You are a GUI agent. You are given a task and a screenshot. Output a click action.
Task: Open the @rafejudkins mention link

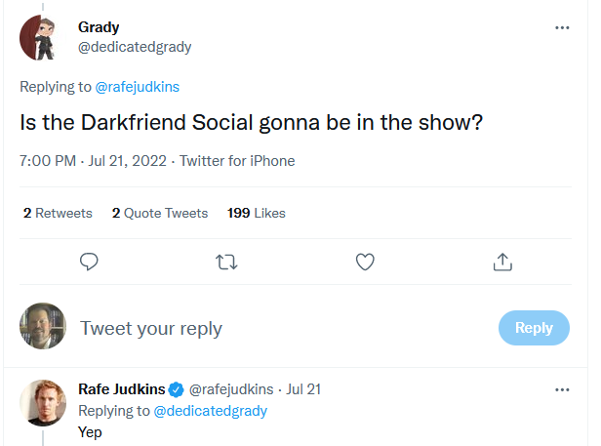[x=138, y=87]
